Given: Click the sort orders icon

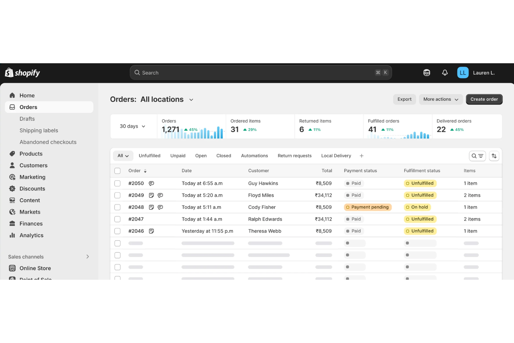Looking at the screenshot, I should click(x=494, y=156).
